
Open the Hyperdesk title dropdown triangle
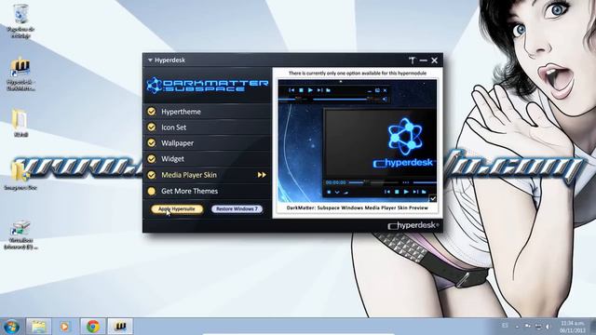click(x=150, y=60)
